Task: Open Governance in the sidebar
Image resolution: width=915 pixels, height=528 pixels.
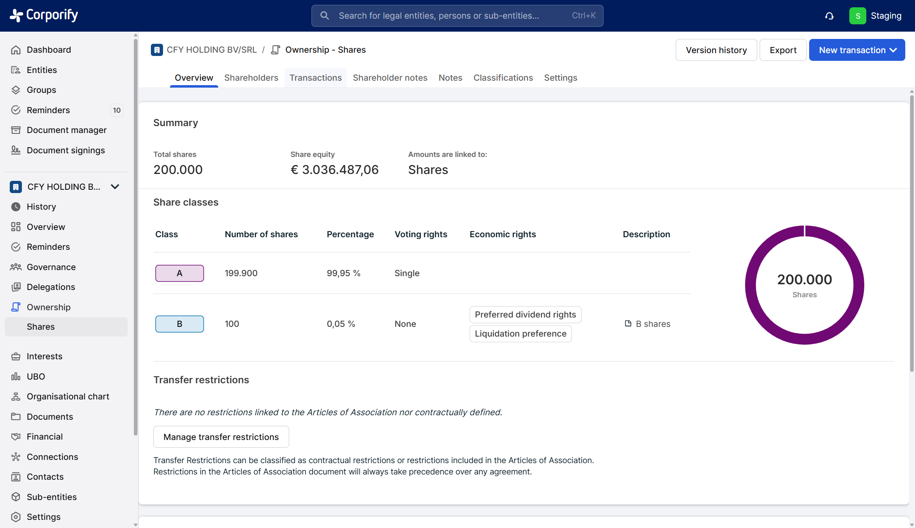Action: [51, 267]
